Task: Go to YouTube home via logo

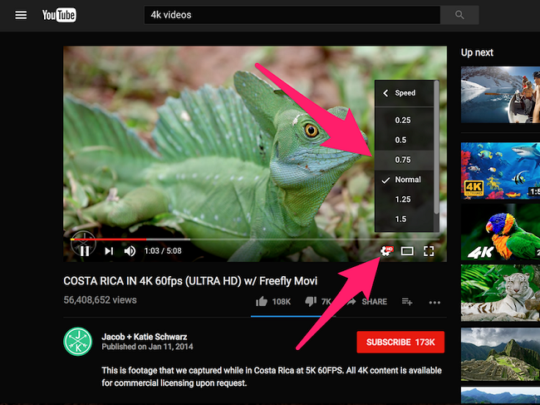Action: click(59, 15)
